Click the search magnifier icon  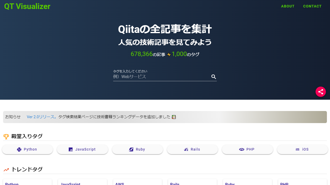click(x=214, y=77)
